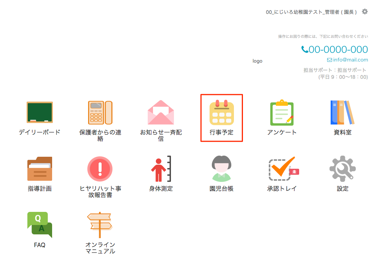Open ヒヤリハット事故報告書 warning icon
382x267 pixels.
pos(100,169)
